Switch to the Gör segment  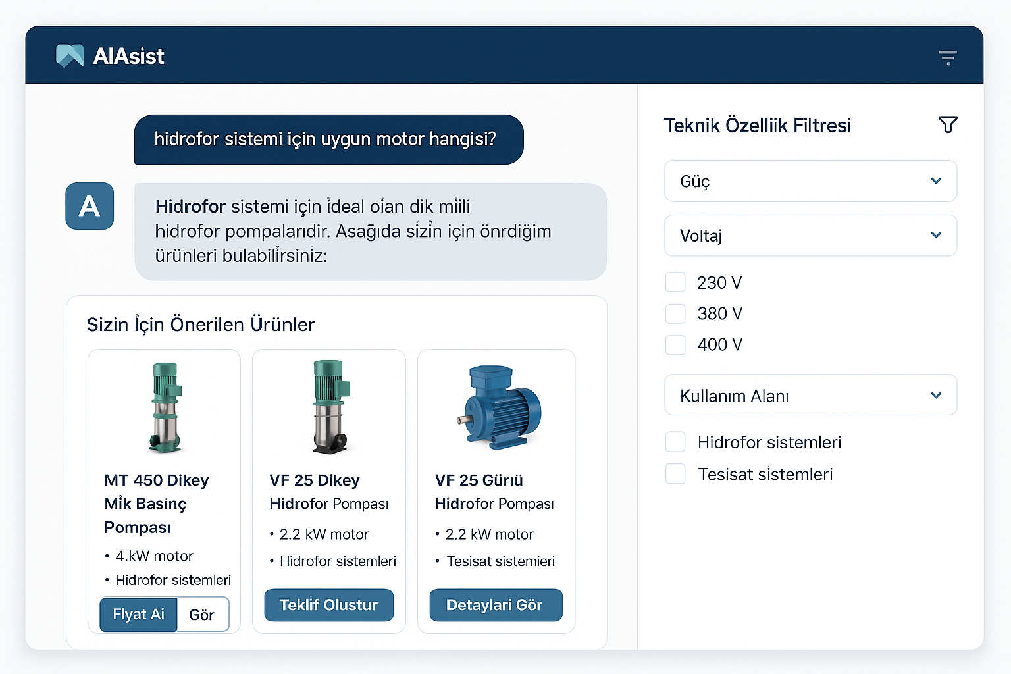coord(202,614)
